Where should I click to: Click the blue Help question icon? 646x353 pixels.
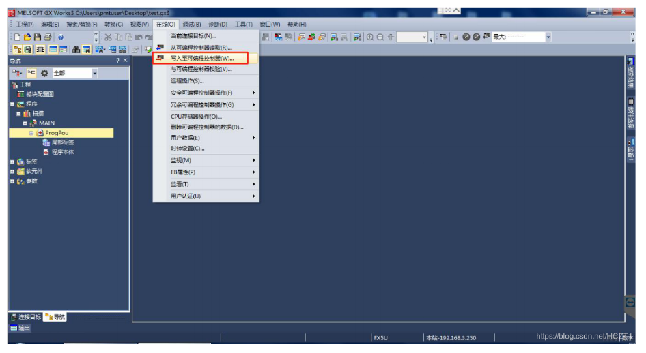tap(60, 37)
